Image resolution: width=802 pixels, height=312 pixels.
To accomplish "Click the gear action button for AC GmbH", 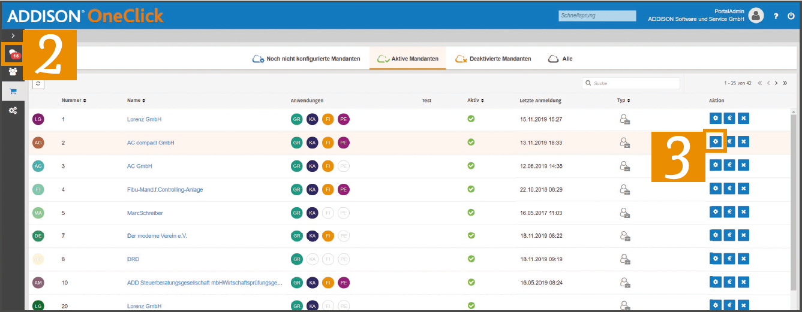I will 715,165.
